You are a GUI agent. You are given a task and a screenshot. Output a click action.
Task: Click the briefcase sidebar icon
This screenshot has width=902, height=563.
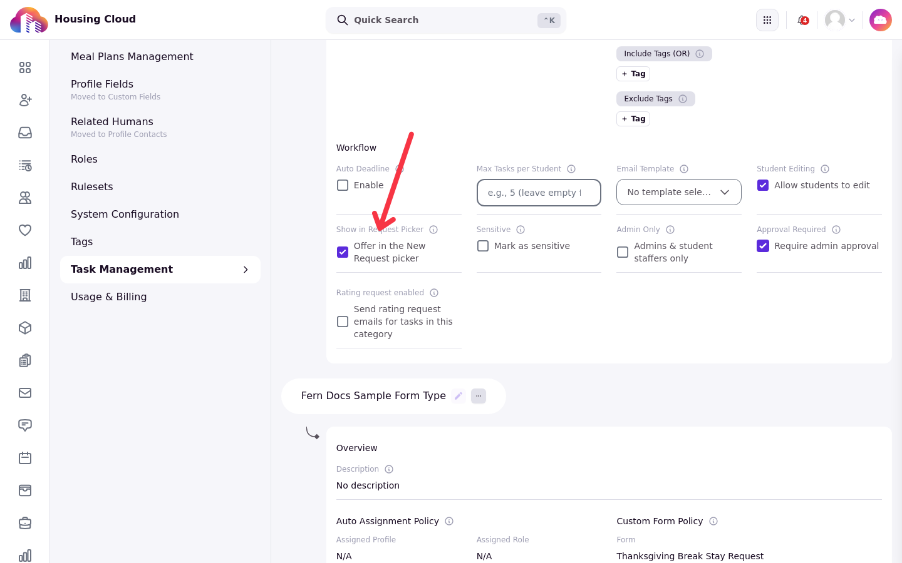pyautogui.click(x=25, y=523)
